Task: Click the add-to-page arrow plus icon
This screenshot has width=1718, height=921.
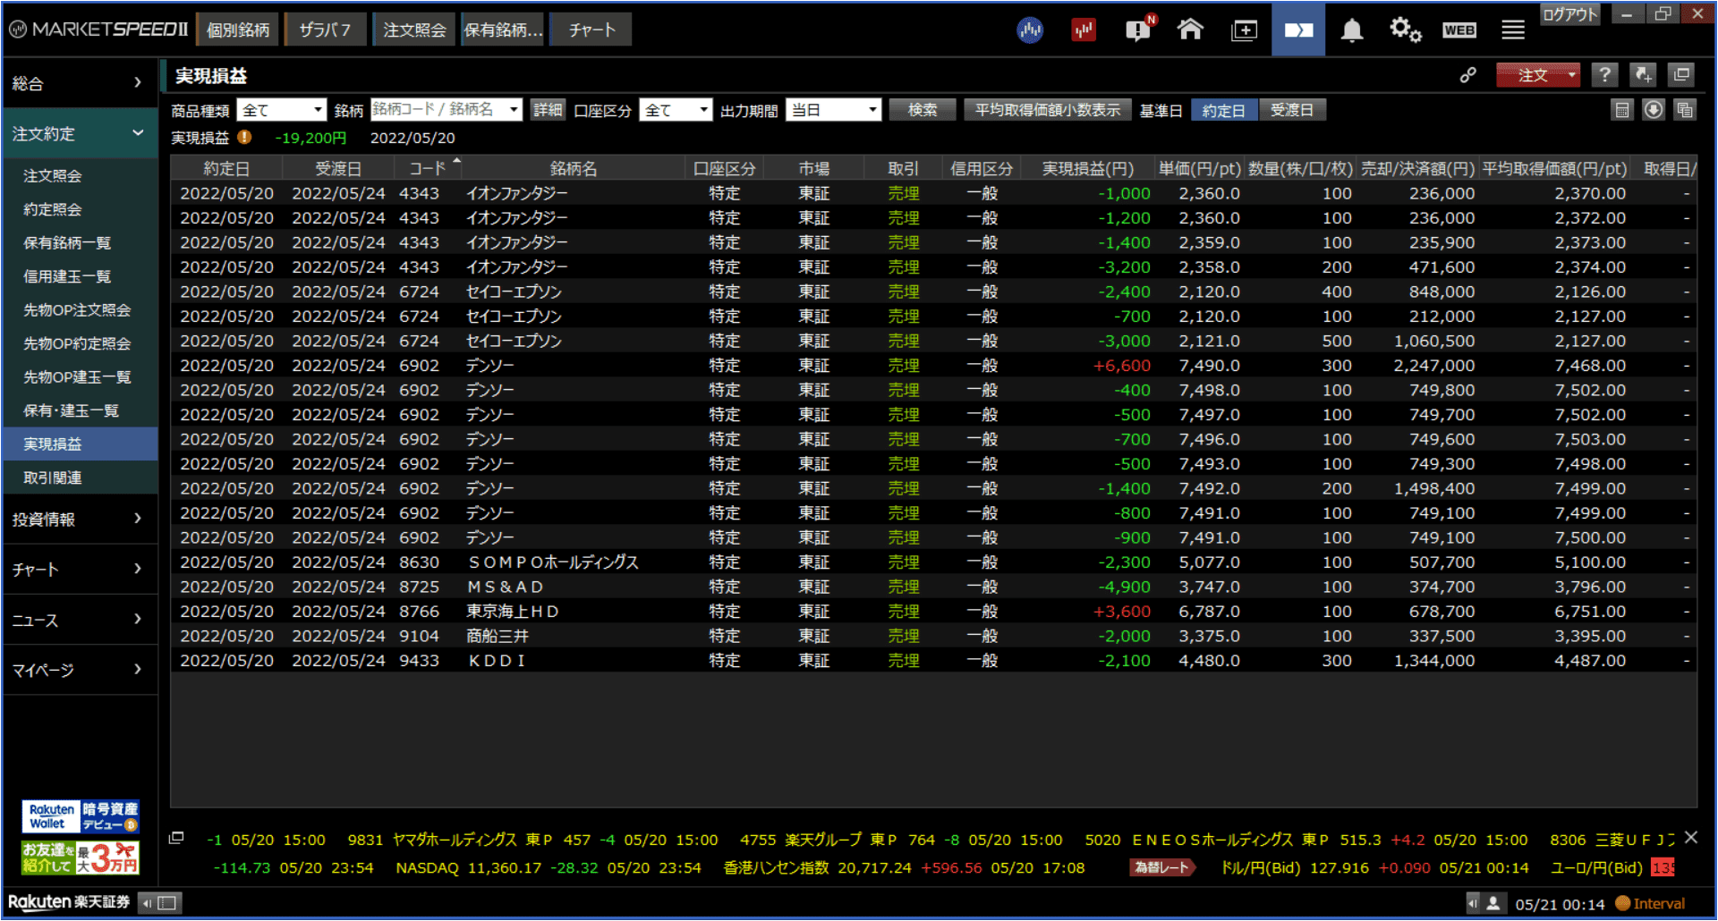Action: click(x=1643, y=75)
